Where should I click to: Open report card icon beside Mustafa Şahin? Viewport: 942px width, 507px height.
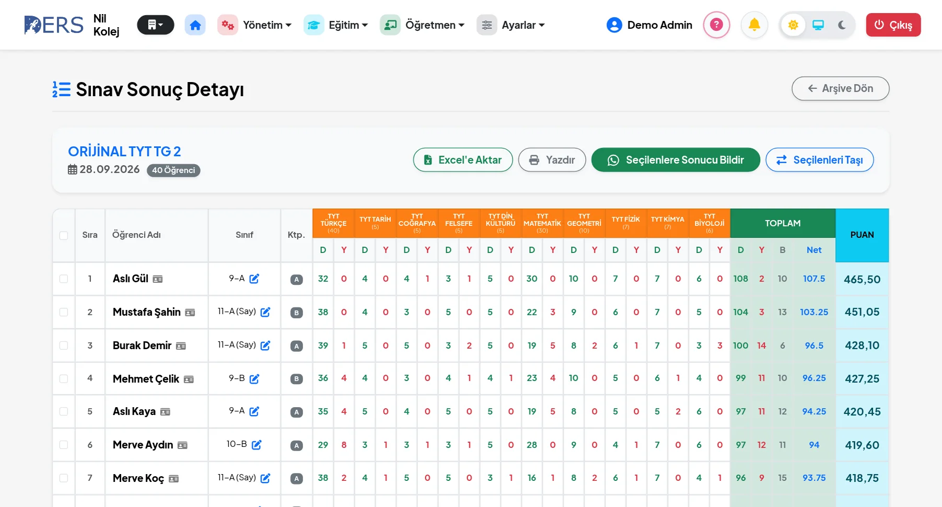pyautogui.click(x=190, y=313)
